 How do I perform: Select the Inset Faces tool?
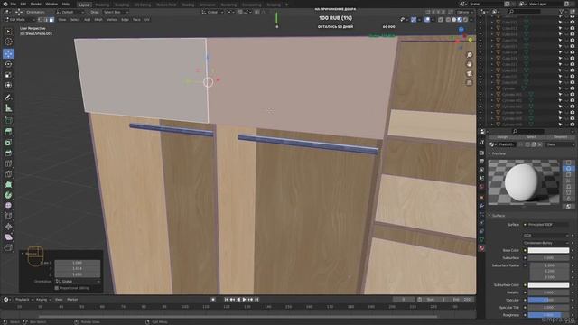[8, 143]
